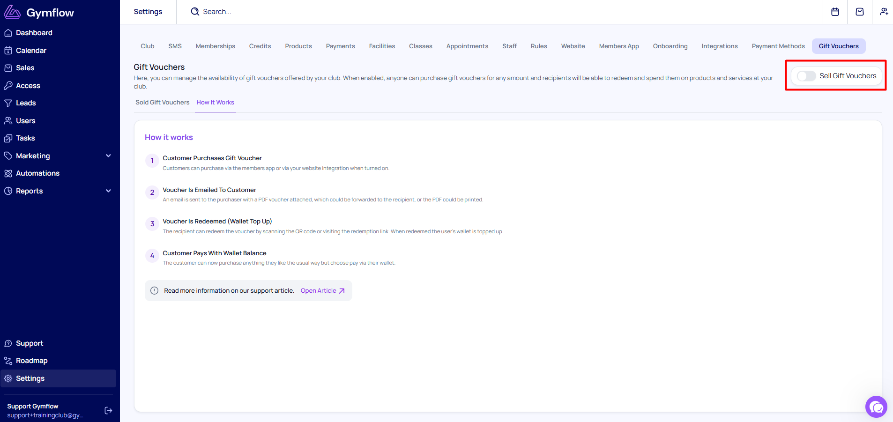
Task: Switch to Sold Gift Vouchers tab
Action: tap(163, 103)
